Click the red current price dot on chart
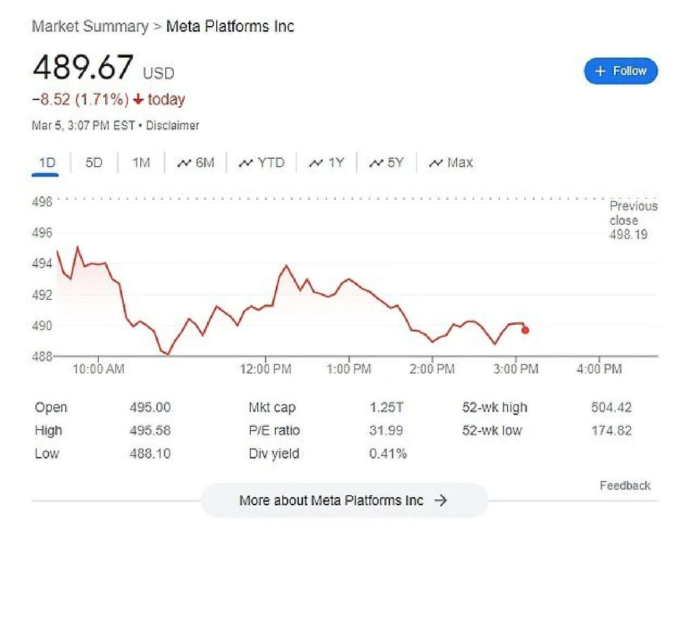 525,330
